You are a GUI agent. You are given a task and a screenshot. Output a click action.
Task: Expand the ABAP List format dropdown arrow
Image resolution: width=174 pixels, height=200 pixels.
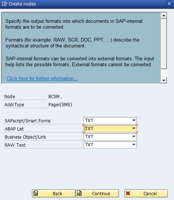pos(134,128)
